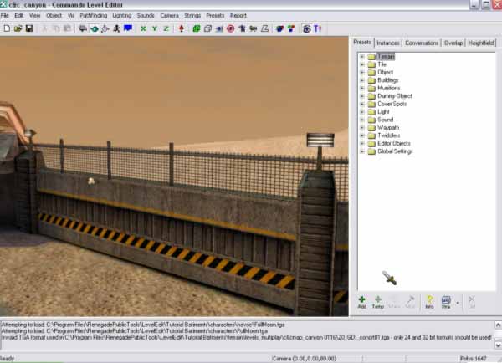The height and width of the screenshot is (363, 502).
Task: Click the blue T text toolbar icon
Action: [x=318, y=28]
